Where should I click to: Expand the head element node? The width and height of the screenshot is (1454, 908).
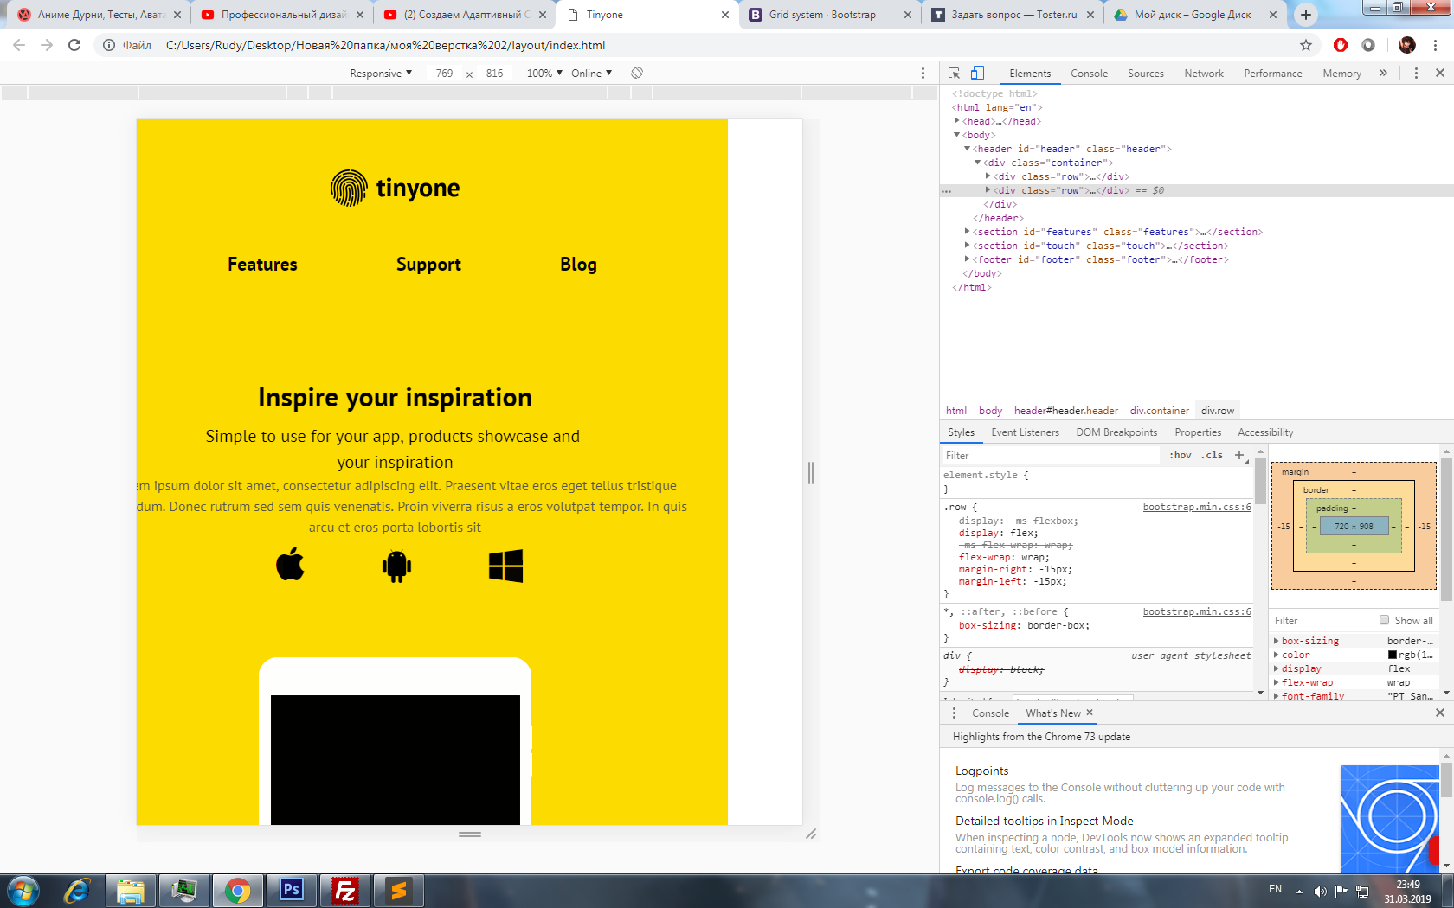(x=957, y=121)
